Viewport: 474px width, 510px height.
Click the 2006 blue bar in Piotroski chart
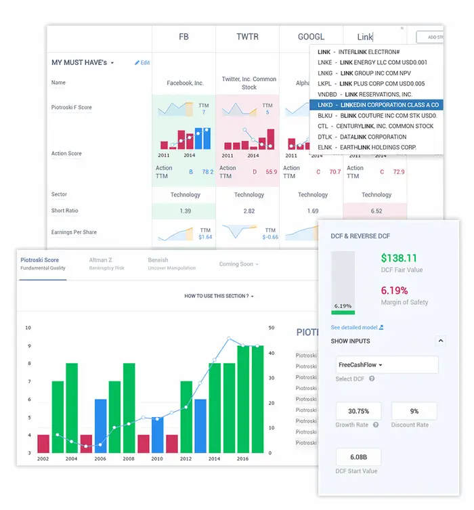click(x=100, y=426)
